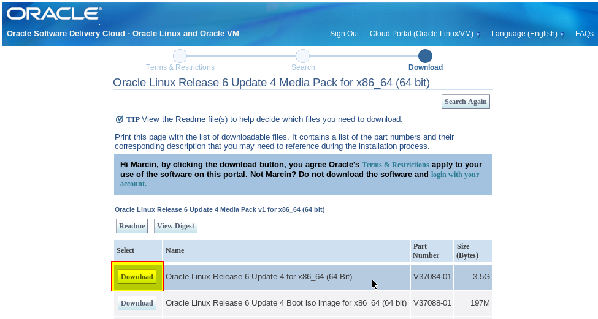
Task: Click the Terms & Restrictions step label
Action: (x=180, y=67)
